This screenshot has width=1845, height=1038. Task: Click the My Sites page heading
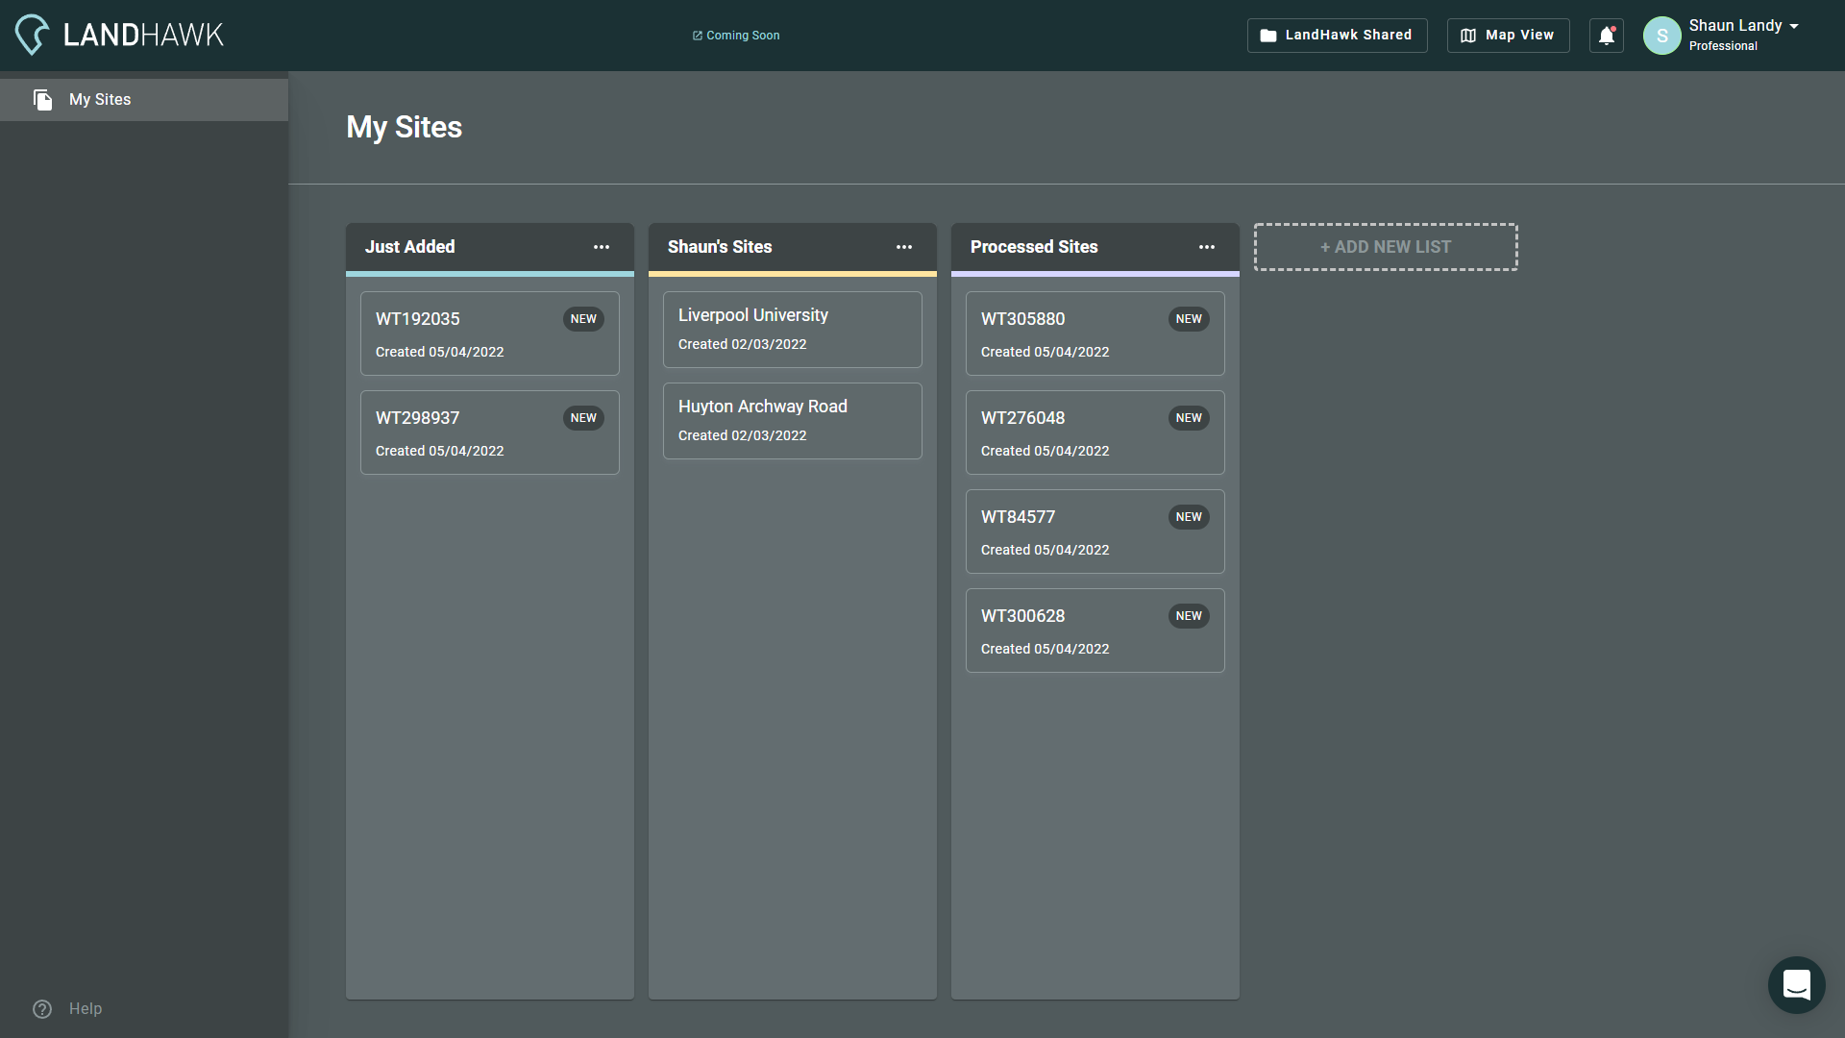405,127
